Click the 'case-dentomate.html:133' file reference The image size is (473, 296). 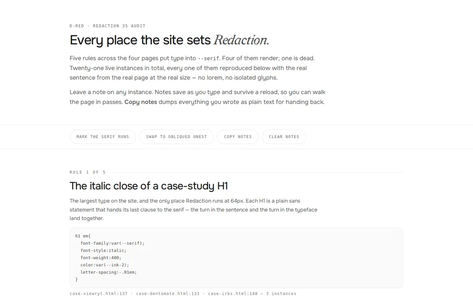[168, 294]
